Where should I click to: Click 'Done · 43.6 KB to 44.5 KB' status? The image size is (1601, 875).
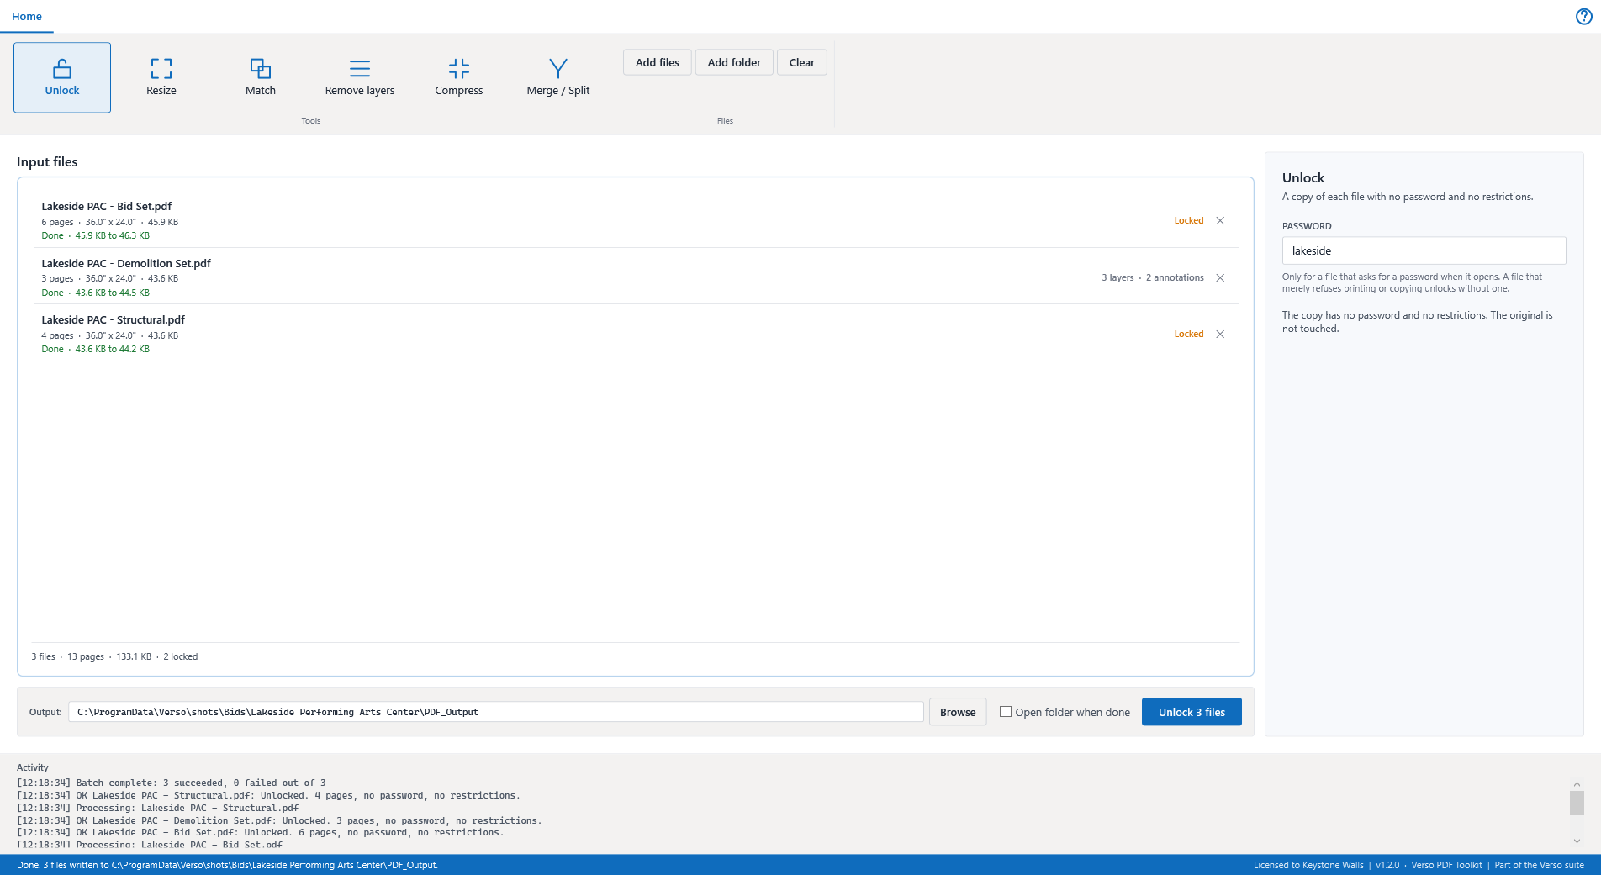click(x=96, y=293)
